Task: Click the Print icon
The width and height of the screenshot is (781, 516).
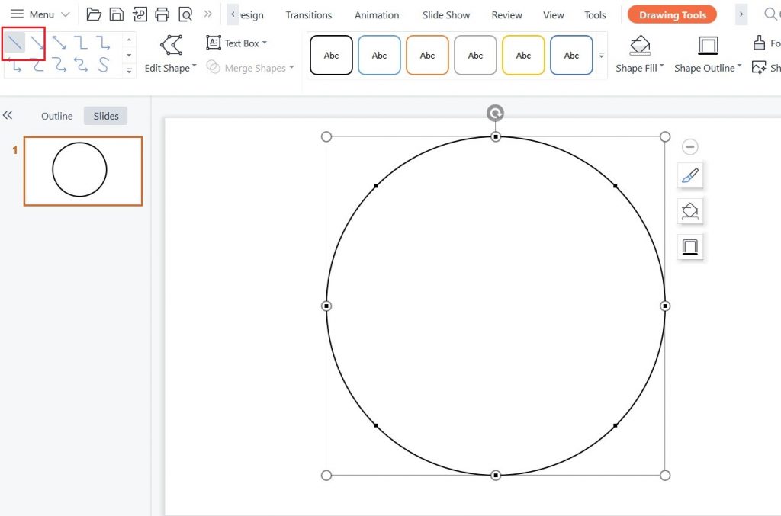Action: pyautogui.click(x=162, y=14)
